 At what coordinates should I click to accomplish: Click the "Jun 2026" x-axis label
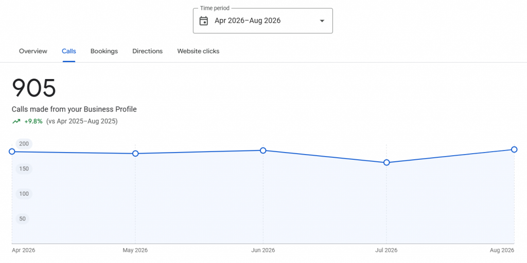pyautogui.click(x=263, y=251)
